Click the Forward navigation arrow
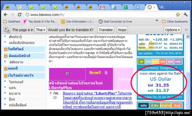This screenshot has height=116, width=192. tap(12, 15)
